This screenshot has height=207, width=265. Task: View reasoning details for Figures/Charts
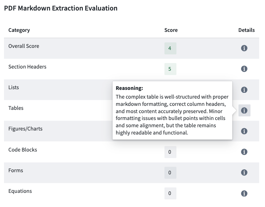tap(244, 131)
